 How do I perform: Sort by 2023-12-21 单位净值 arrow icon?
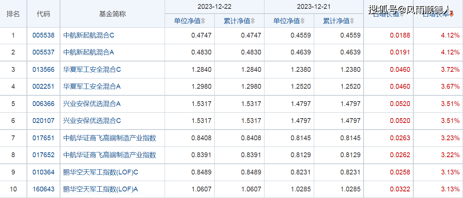pyautogui.click(x=302, y=21)
